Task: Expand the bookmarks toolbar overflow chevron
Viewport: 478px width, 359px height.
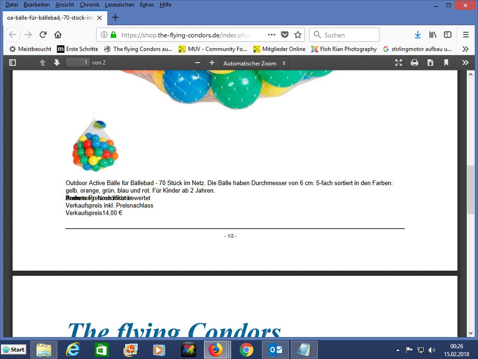Action: 465,49
